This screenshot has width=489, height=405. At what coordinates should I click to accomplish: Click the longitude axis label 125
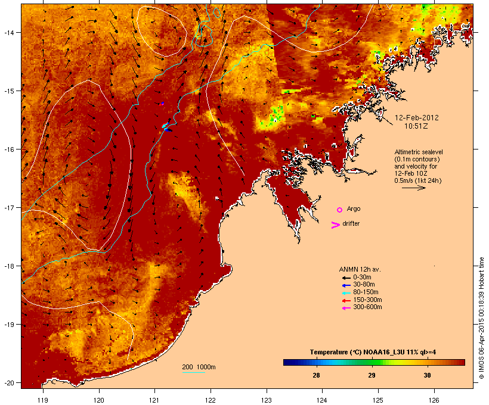pos(378,400)
